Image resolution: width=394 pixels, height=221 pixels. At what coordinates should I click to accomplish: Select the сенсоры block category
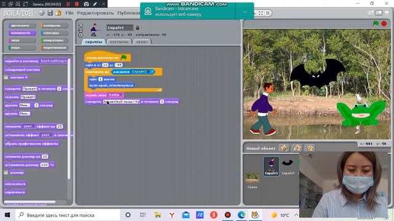point(54,33)
